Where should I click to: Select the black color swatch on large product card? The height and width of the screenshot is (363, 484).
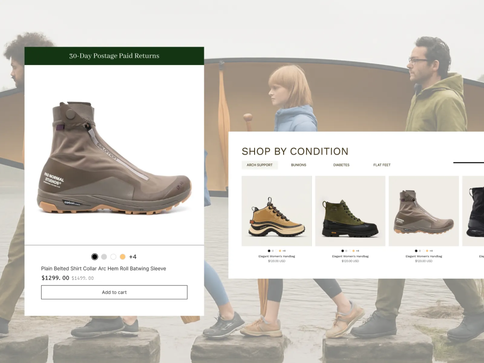point(95,257)
